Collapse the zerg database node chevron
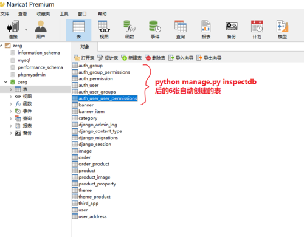This screenshot has width=304, height=237. [5, 82]
